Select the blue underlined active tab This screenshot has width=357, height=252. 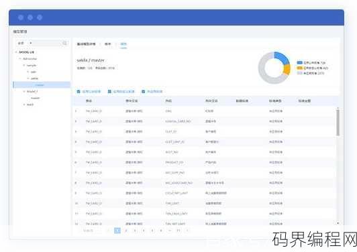pos(123,44)
